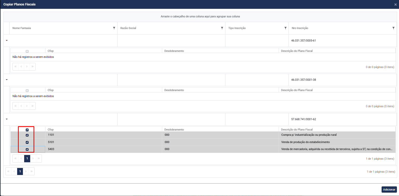Go to last page in outer grid pager
The image size is (399, 196).
tap(32, 171)
